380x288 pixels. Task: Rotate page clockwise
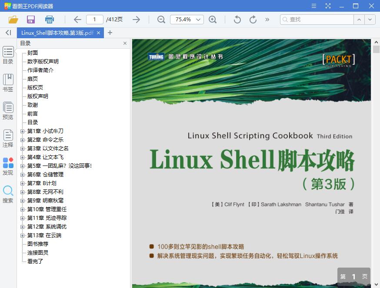pyautogui.click(x=253, y=20)
